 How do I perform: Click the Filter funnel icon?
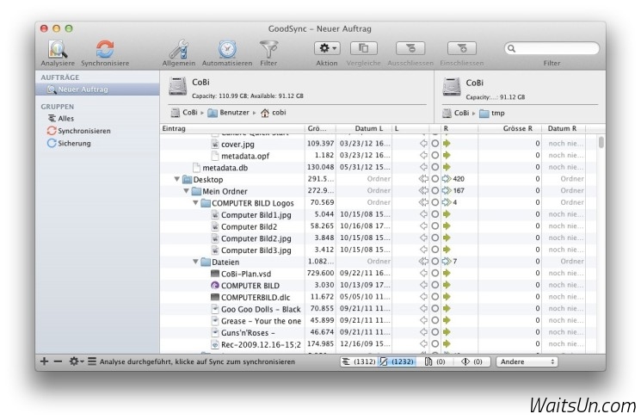(268, 49)
